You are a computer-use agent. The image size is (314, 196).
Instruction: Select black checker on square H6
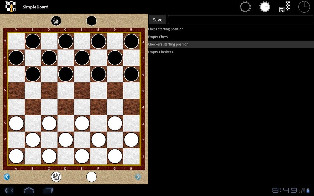pyautogui.click(x=131, y=74)
